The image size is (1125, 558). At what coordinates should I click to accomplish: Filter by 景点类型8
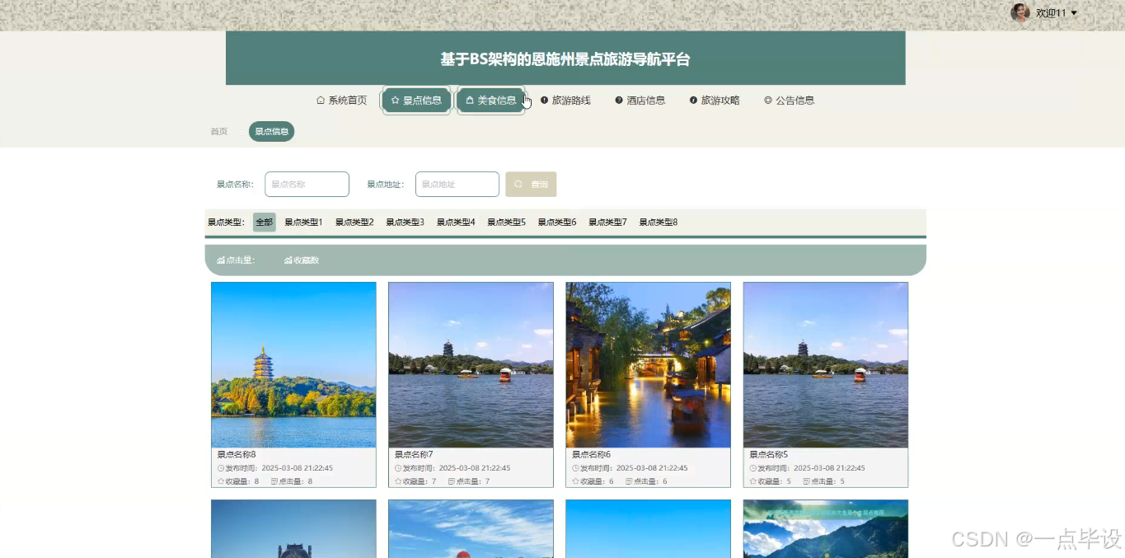pos(659,223)
